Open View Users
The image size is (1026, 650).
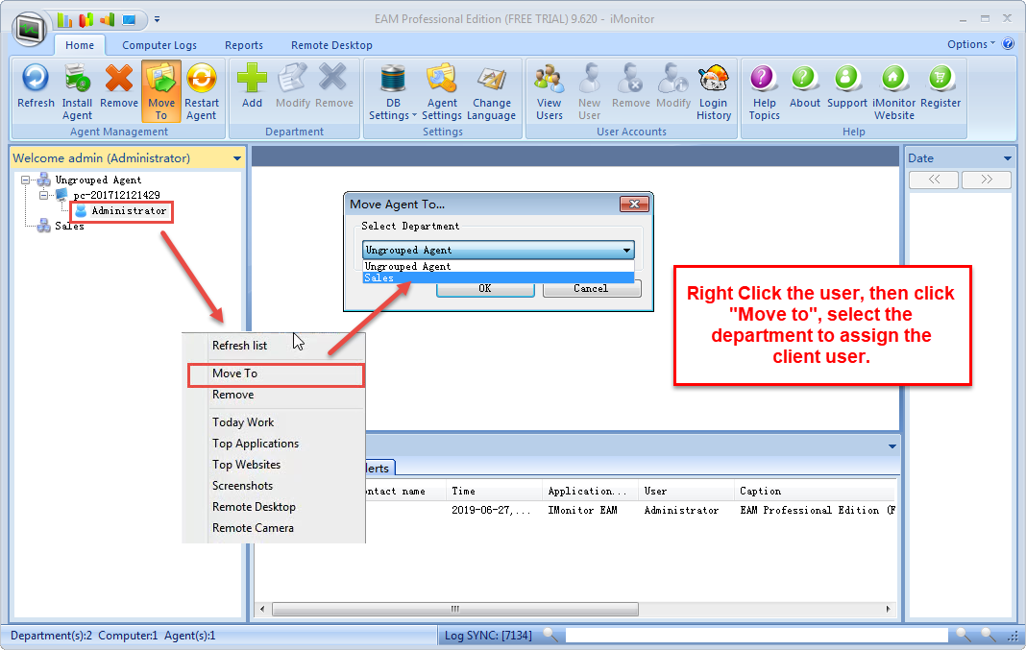click(549, 91)
